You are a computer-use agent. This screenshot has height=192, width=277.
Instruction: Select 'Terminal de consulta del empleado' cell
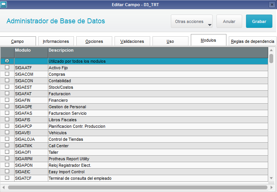coord(158,178)
